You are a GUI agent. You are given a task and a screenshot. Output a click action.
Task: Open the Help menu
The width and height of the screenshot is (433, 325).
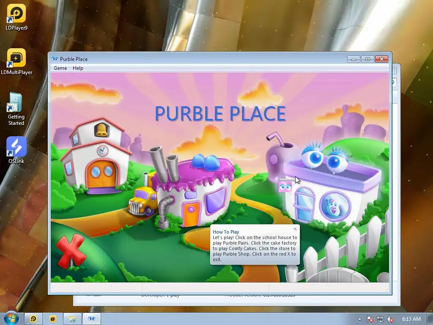tap(78, 68)
